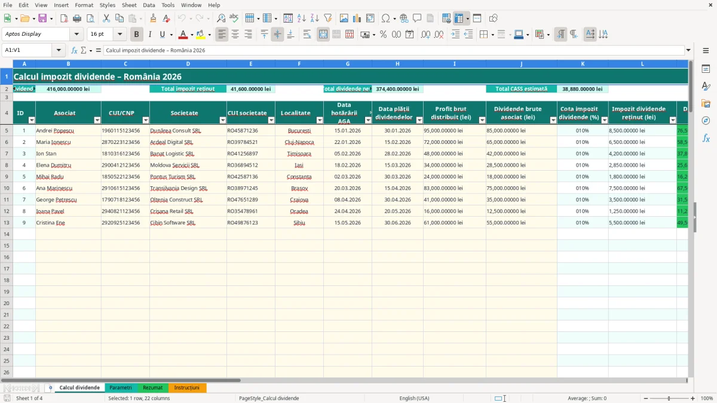
Task: Toggle Center Horizontally alignment
Action: tap(235, 35)
